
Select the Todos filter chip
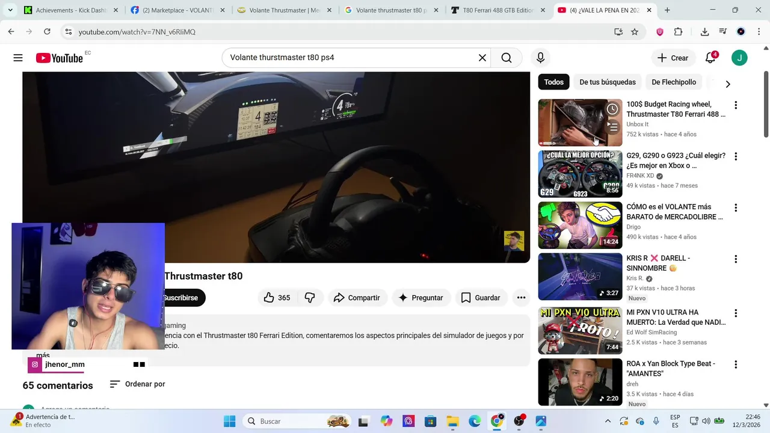[x=553, y=82]
